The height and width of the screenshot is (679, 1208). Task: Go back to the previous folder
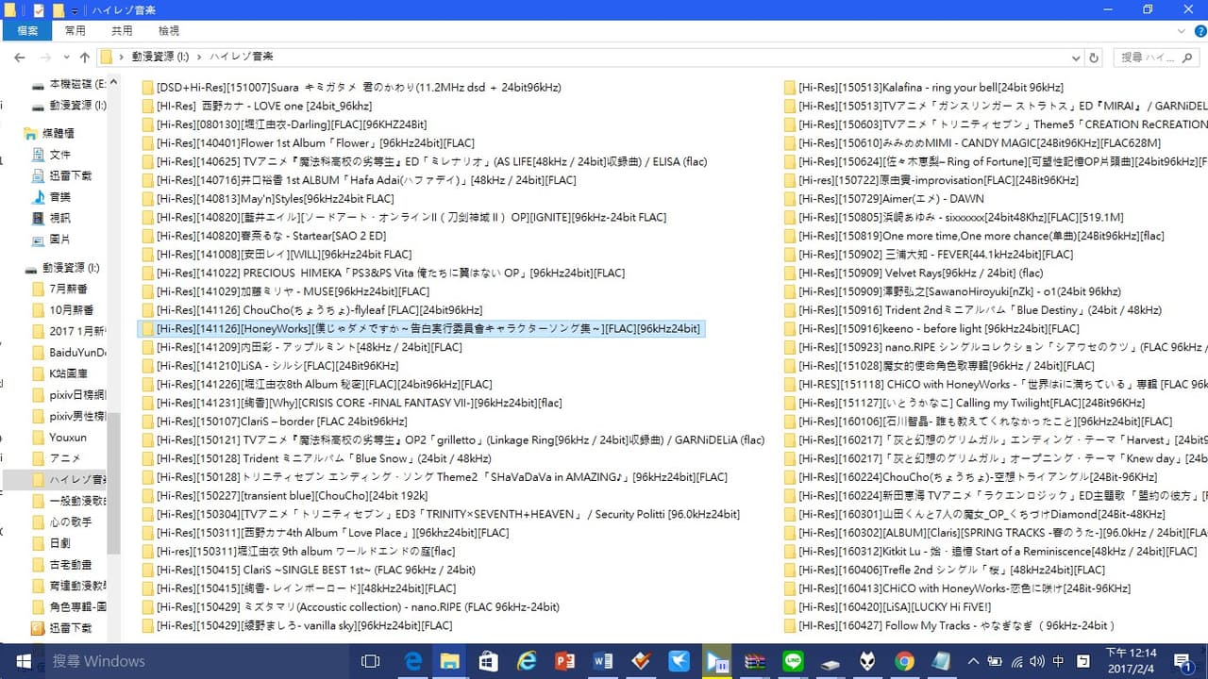(20, 58)
